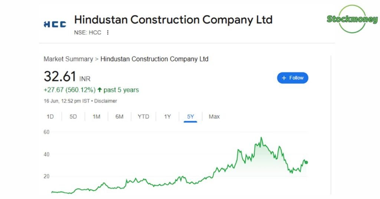The width and height of the screenshot is (380, 199).
Task: Click the Stockmoney logo watermark
Action: pyautogui.click(x=352, y=19)
